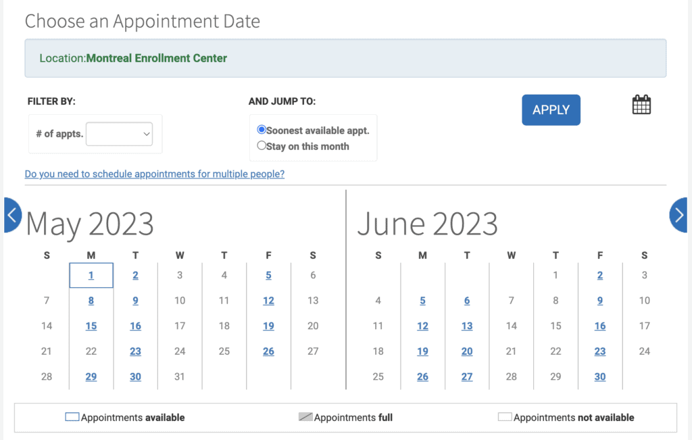Open the multiple people scheduling link

click(154, 174)
